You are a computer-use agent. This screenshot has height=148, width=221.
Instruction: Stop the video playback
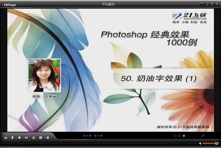coord(20,138)
